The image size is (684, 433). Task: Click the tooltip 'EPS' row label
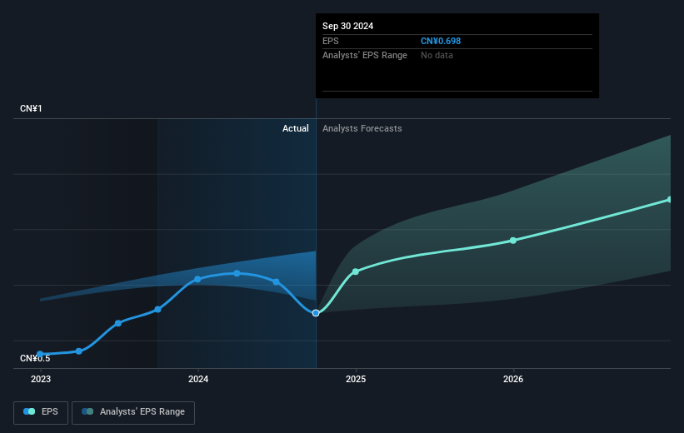click(x=330, y=41)
